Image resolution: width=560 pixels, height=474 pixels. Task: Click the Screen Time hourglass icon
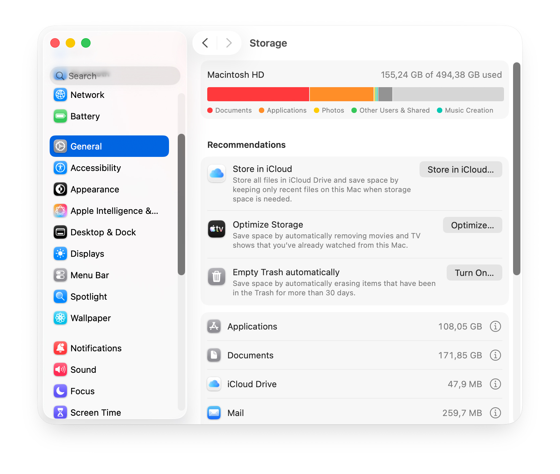pos(60,413)
